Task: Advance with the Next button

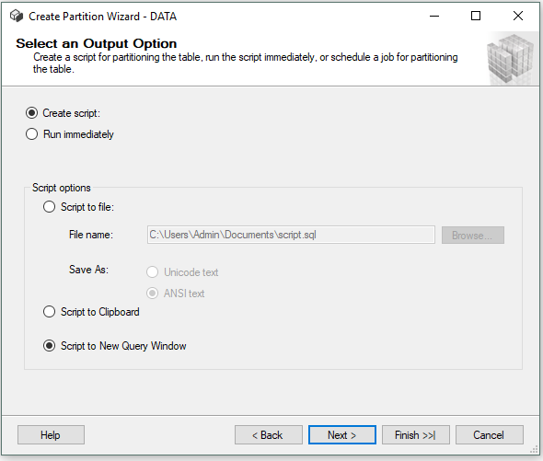Action: click(x=342, y=434)
